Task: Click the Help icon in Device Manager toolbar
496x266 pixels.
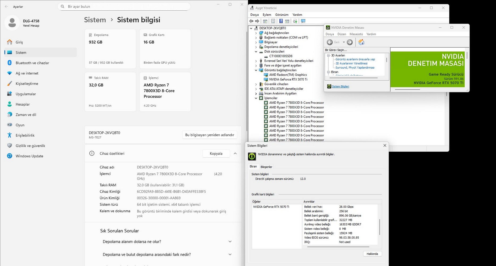Action: (x=281, y=21)
